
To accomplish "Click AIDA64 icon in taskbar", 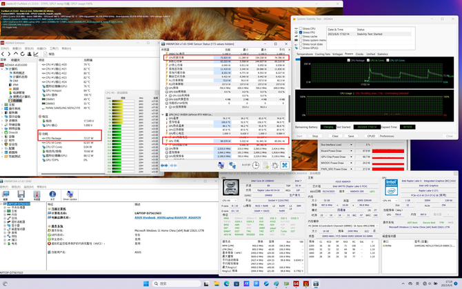I will coord(296,283).
